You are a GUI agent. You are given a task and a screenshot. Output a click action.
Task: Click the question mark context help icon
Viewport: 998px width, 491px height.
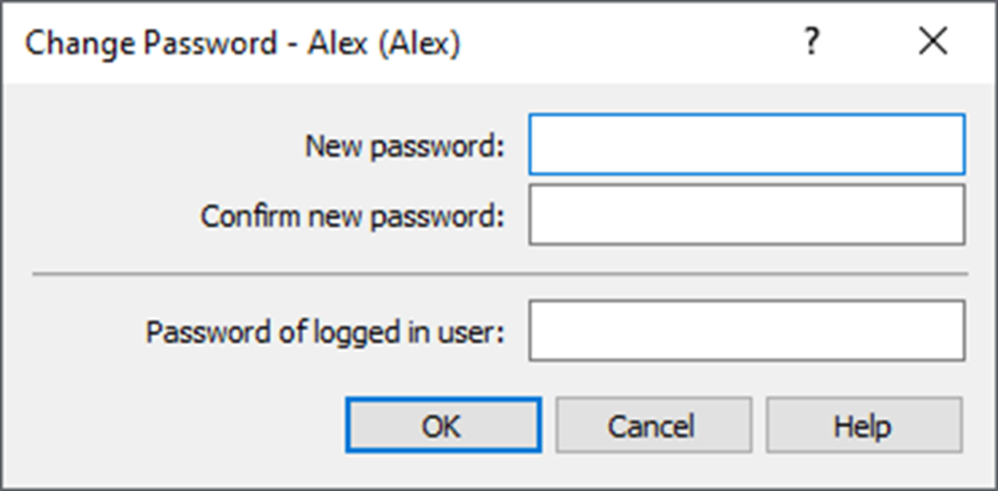(811, 43)
